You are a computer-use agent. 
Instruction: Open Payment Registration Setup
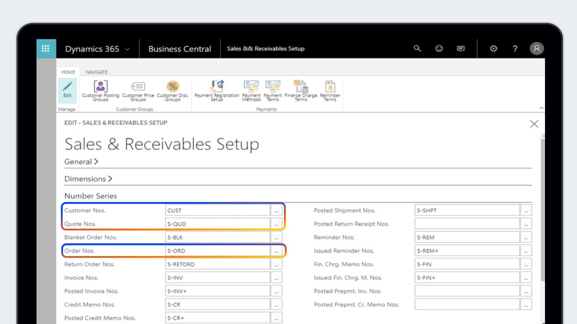click(x=217, y=91)
